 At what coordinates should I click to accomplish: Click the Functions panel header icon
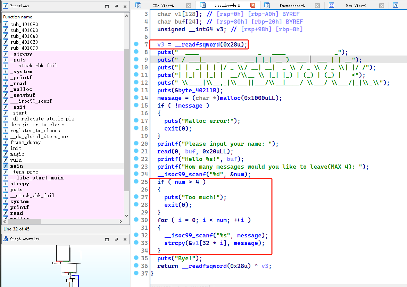[6, 6]
